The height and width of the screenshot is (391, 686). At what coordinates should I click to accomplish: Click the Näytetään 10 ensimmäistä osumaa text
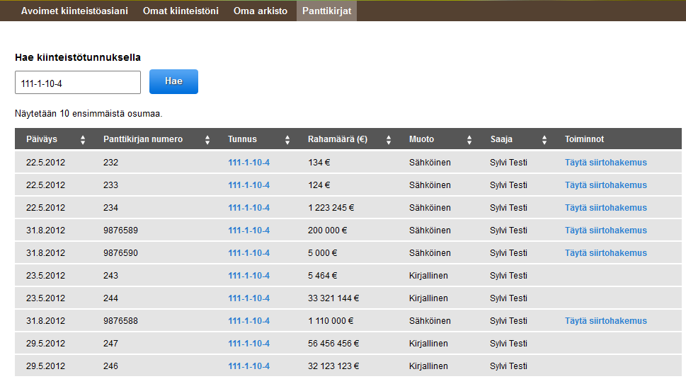click(88, 114)
